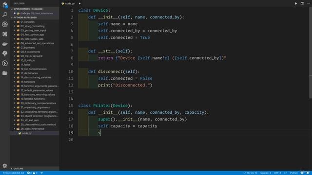Viewport: 312px width, 175px height.
Task: Click line number 19 in the gutter
Action: coord(71,133)
